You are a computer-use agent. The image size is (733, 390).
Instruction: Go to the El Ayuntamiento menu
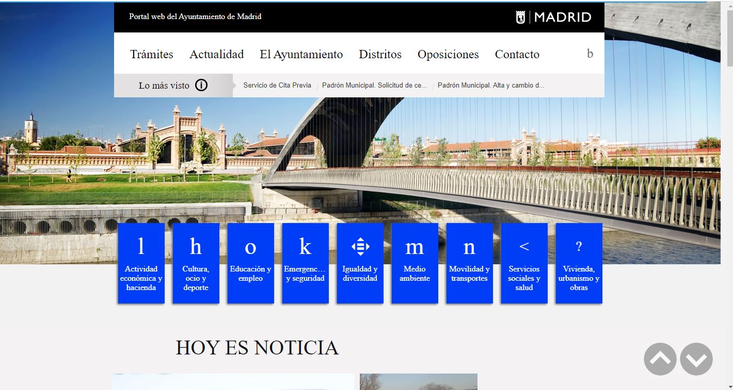(x=301, y=54)
